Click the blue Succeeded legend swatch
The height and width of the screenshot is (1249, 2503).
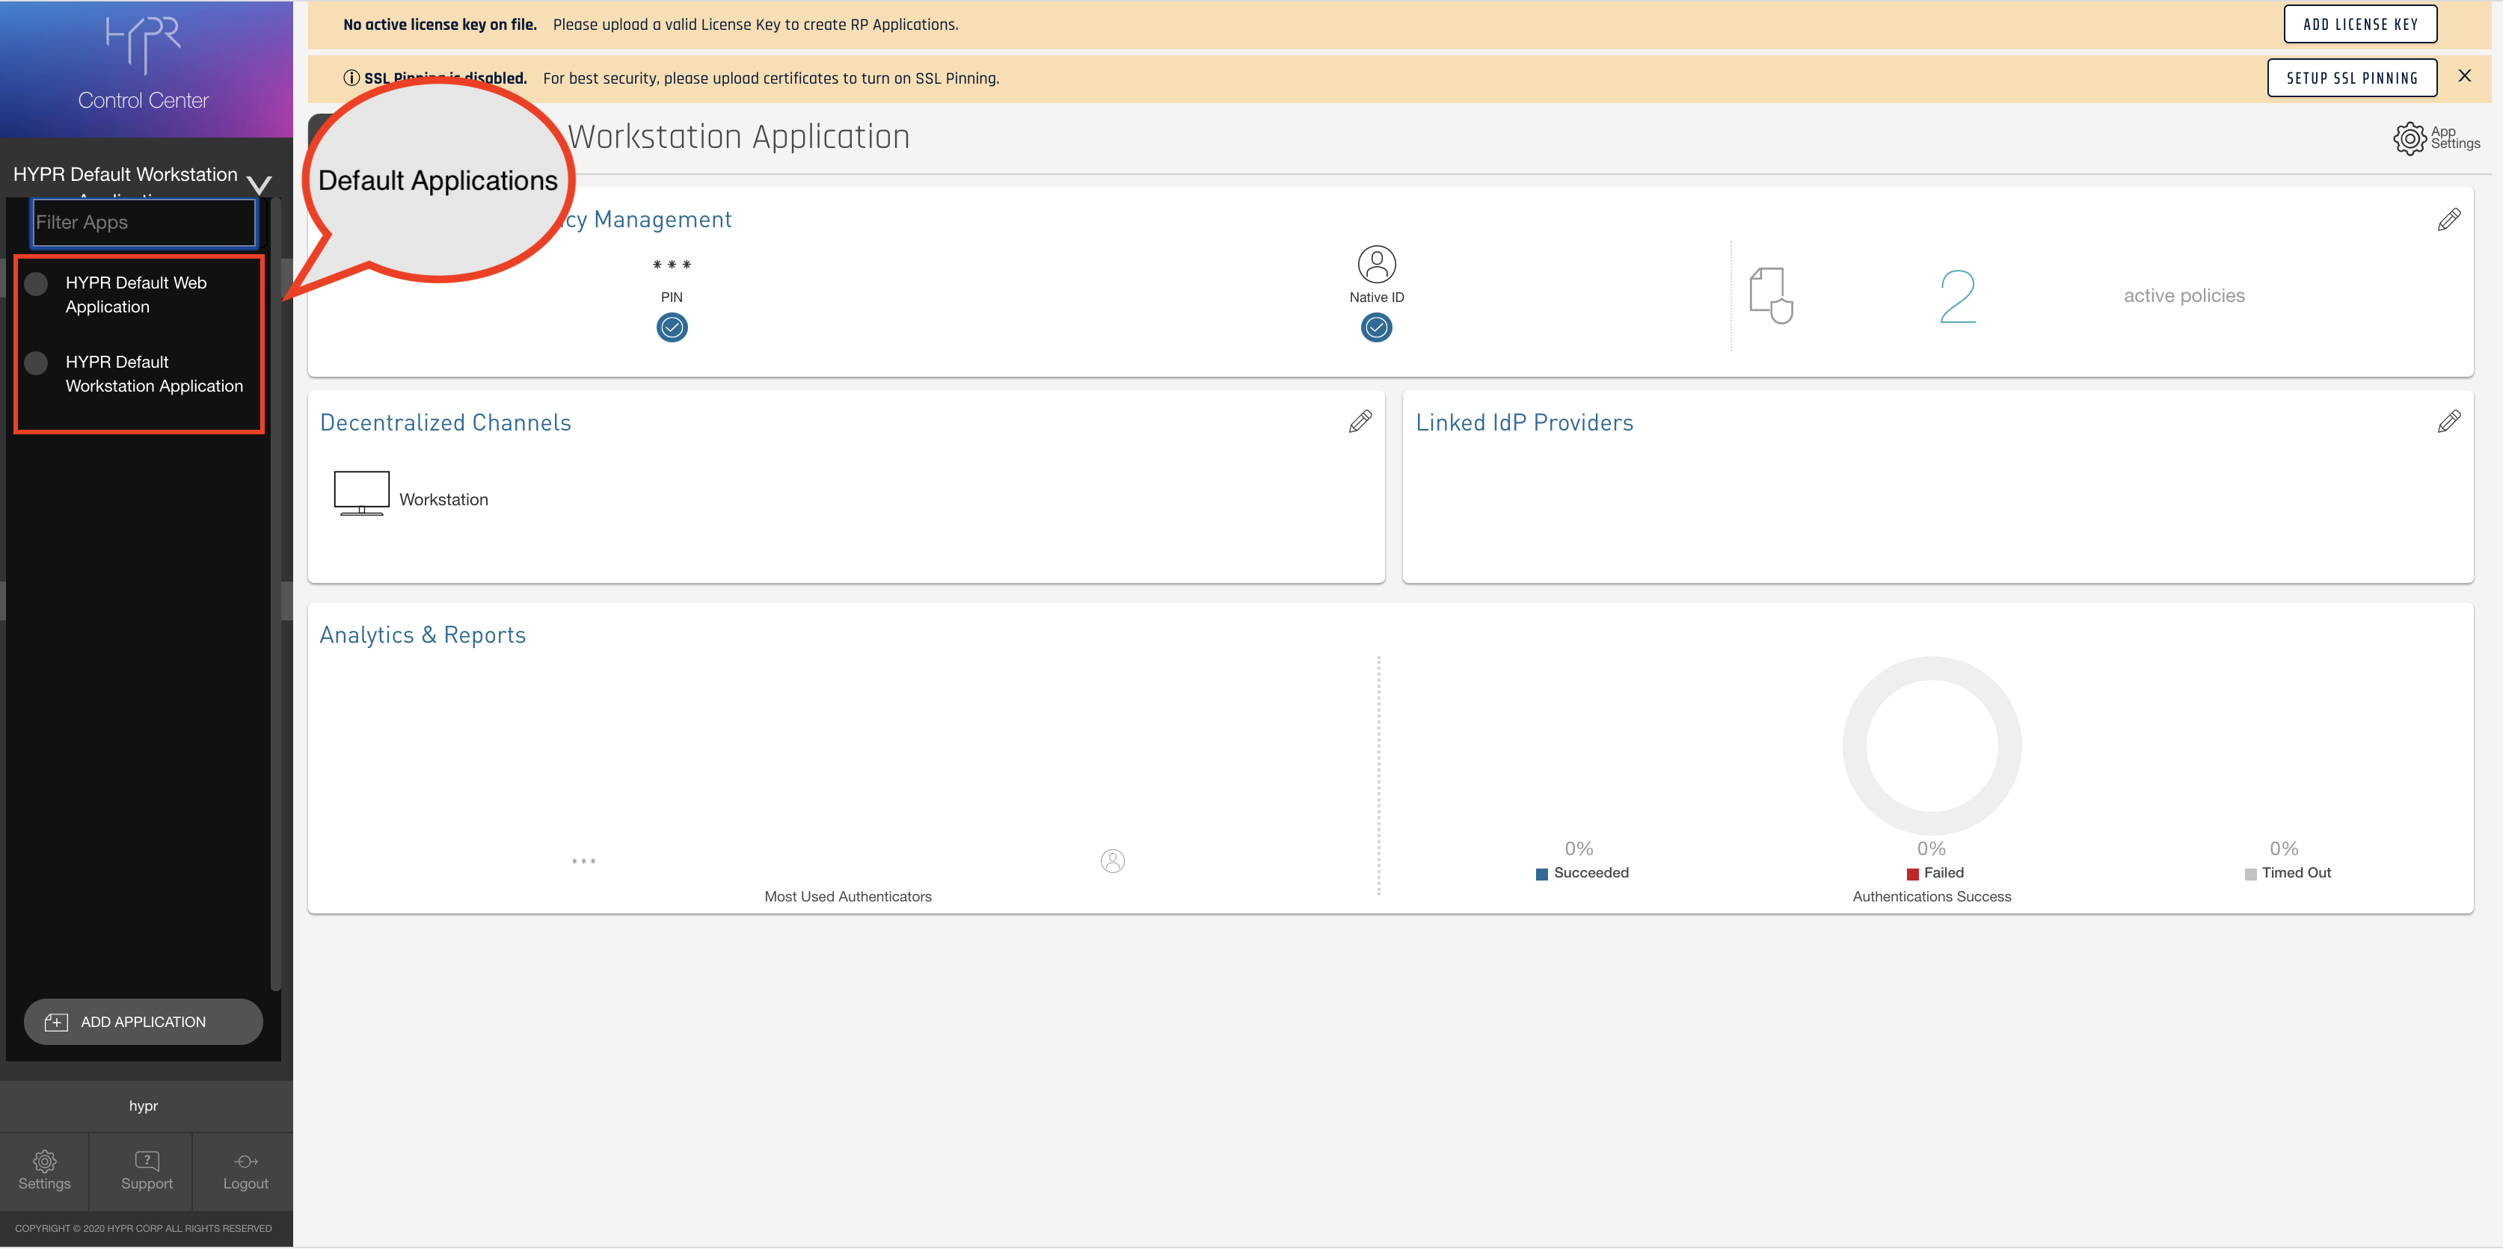pyautogui.click(x=1541, y=874)
